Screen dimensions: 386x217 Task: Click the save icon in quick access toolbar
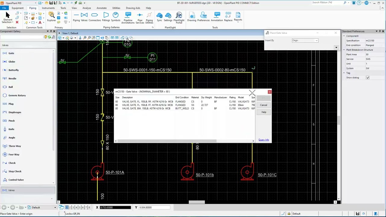(x=51, y=3)
